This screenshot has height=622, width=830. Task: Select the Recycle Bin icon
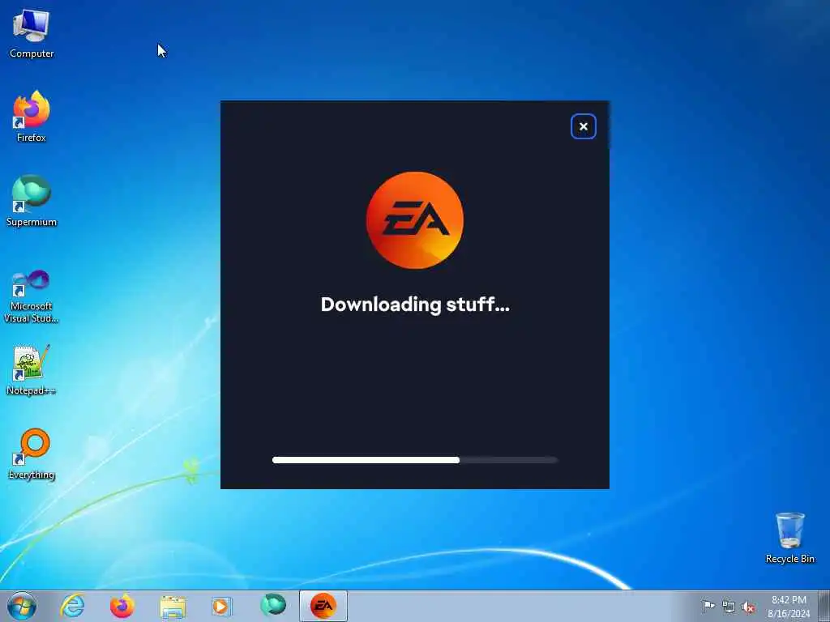click(x=789, y=538)
